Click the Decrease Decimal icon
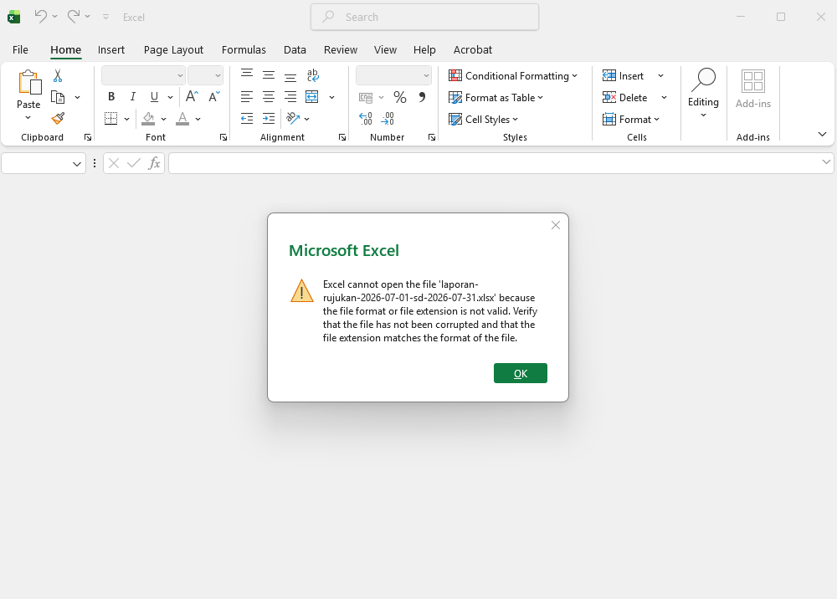This screenshot has height=599, width=837. click(388, 119)
